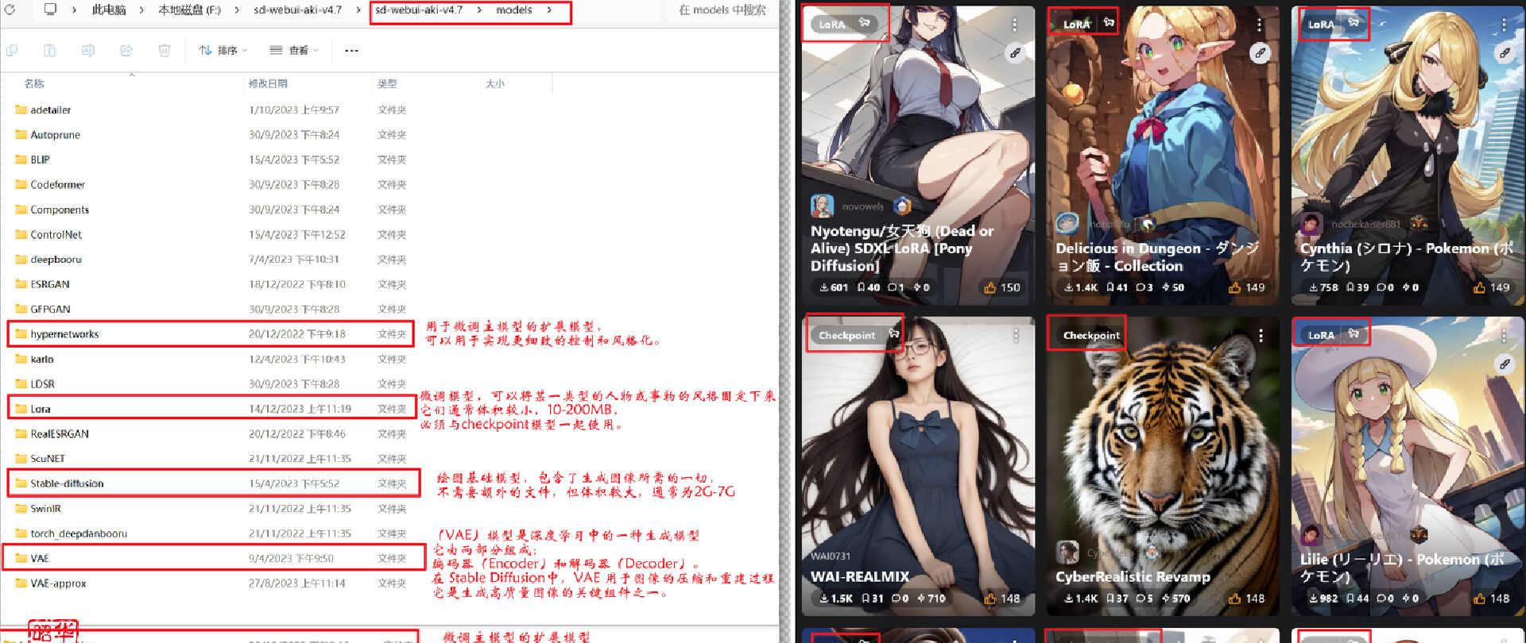
Task: Click the Checkpoint badge on WAI-REALMIX card
Action: click(847, 335)
